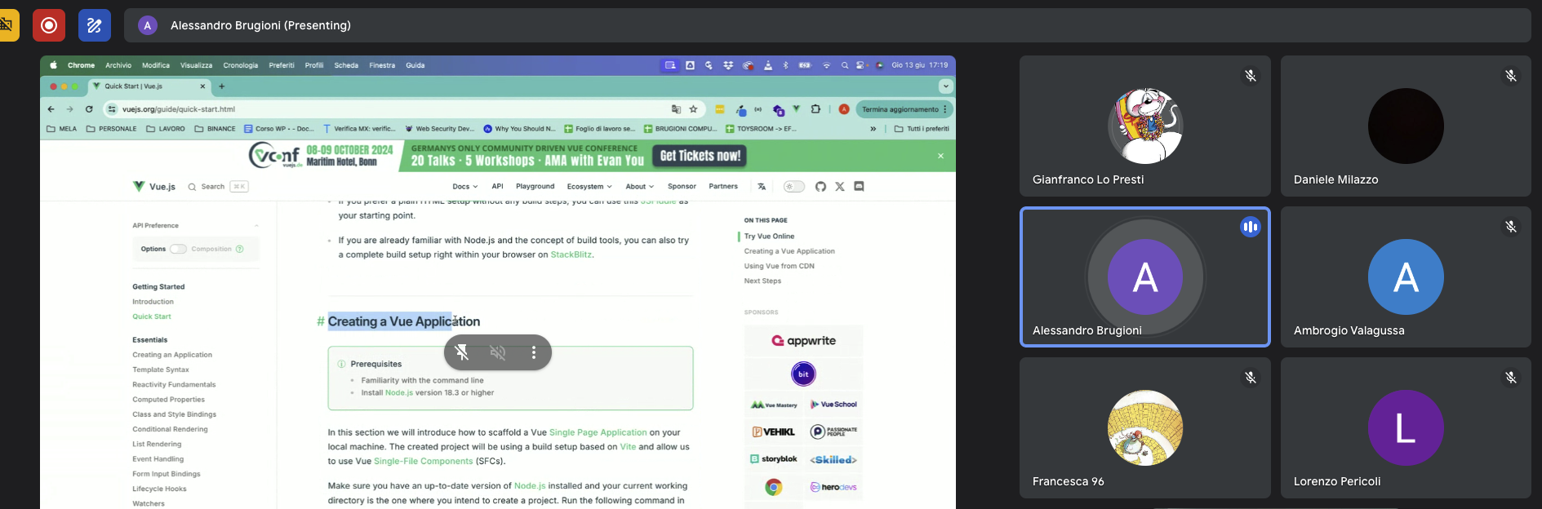1542x509 pixels.
Task: Click muted mic icon on Ambrogio Valagussa tile
Action: click(1511, 227)
